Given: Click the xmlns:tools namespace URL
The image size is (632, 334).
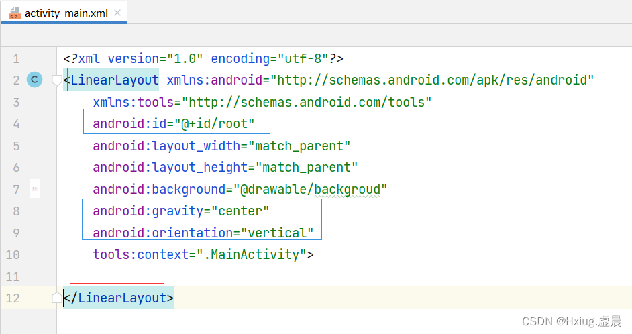Looking at the screenshot, I should tap(307, 102).
